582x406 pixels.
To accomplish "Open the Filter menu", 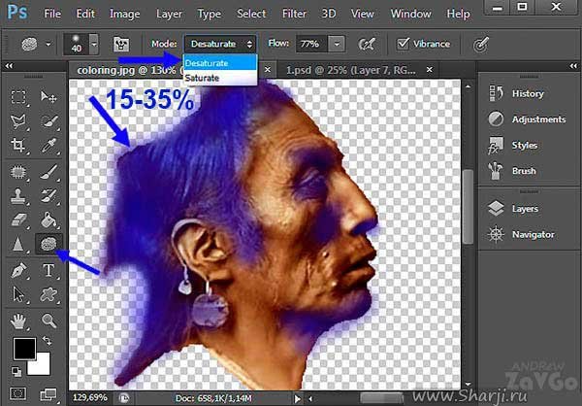I will coord(293,15).
